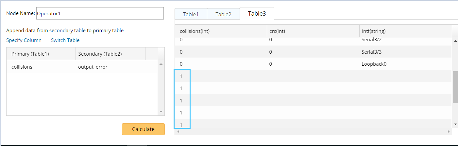Click the horizontal scroll right arrow
The height and width of the screenshot is (146, 458).
449,131
